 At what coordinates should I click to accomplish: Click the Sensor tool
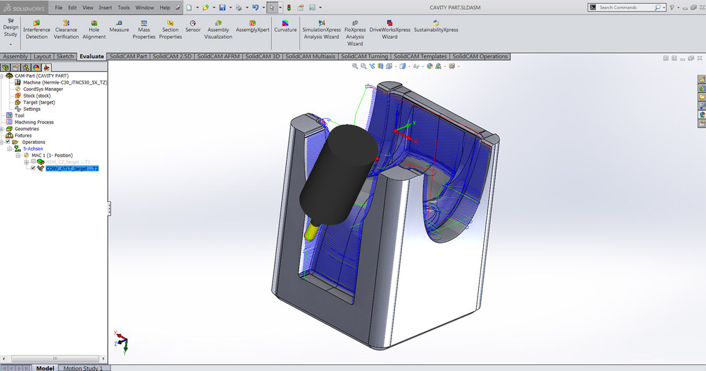coord(193,26)
